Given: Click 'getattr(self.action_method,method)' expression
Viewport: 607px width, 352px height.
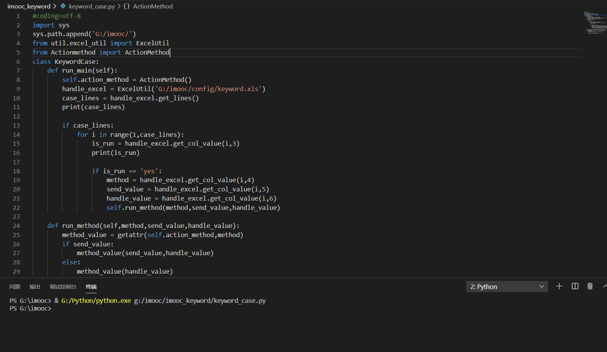Looking at the screenshot, I should pos(180,235).
